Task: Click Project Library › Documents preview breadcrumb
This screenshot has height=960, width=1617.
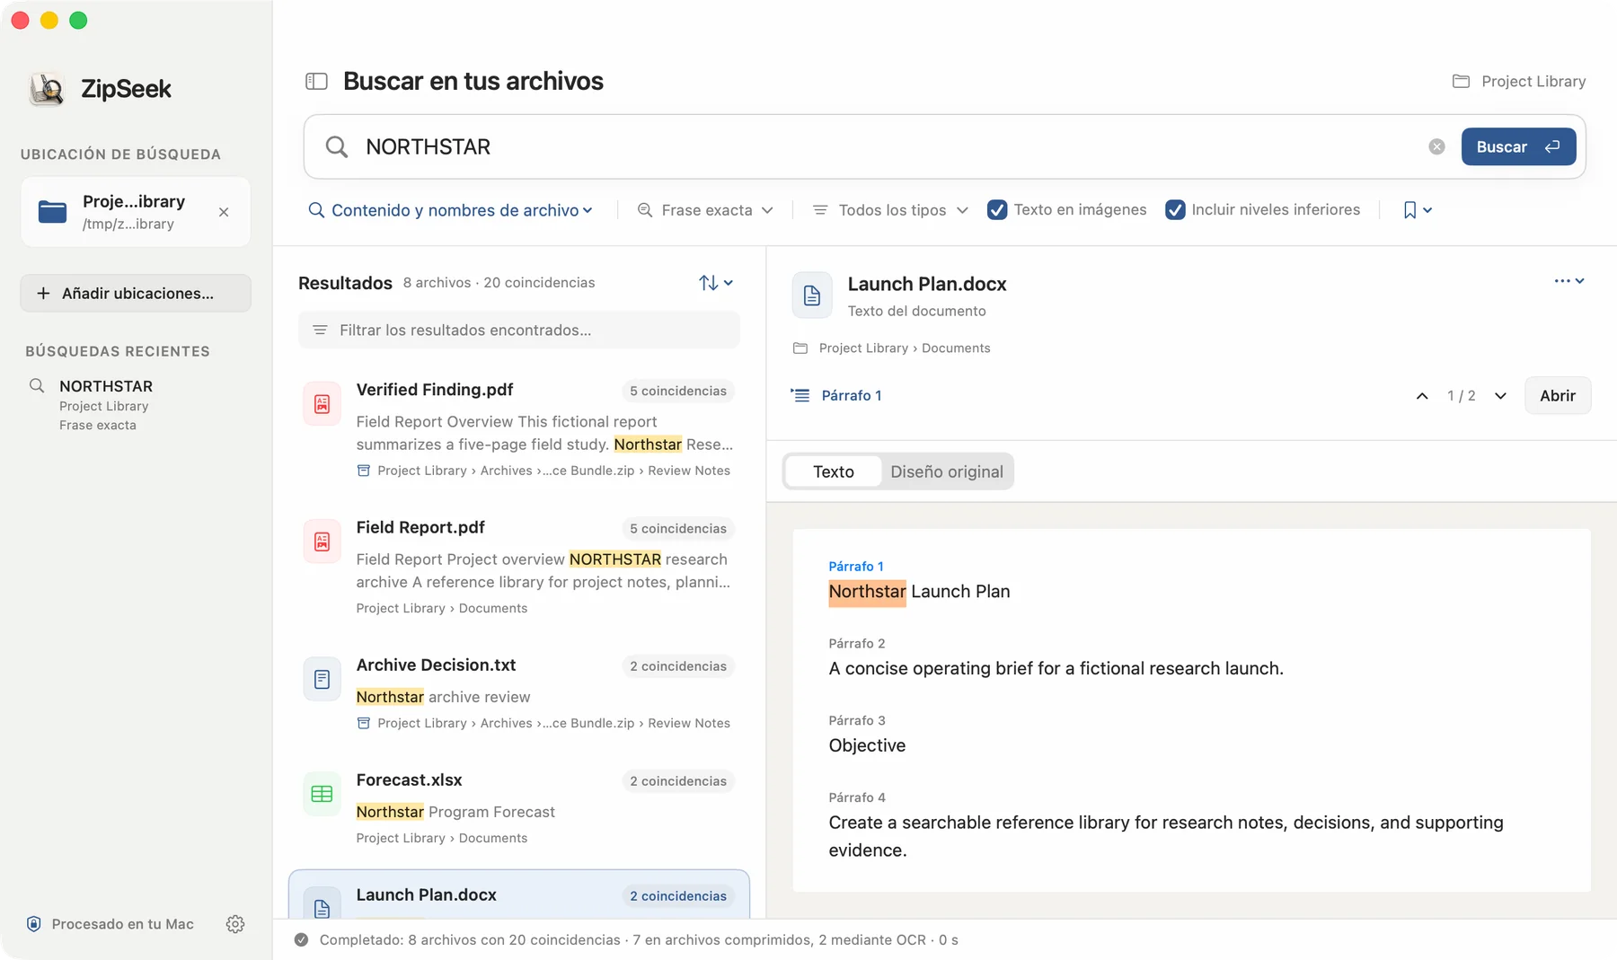Action: (905, 348)
